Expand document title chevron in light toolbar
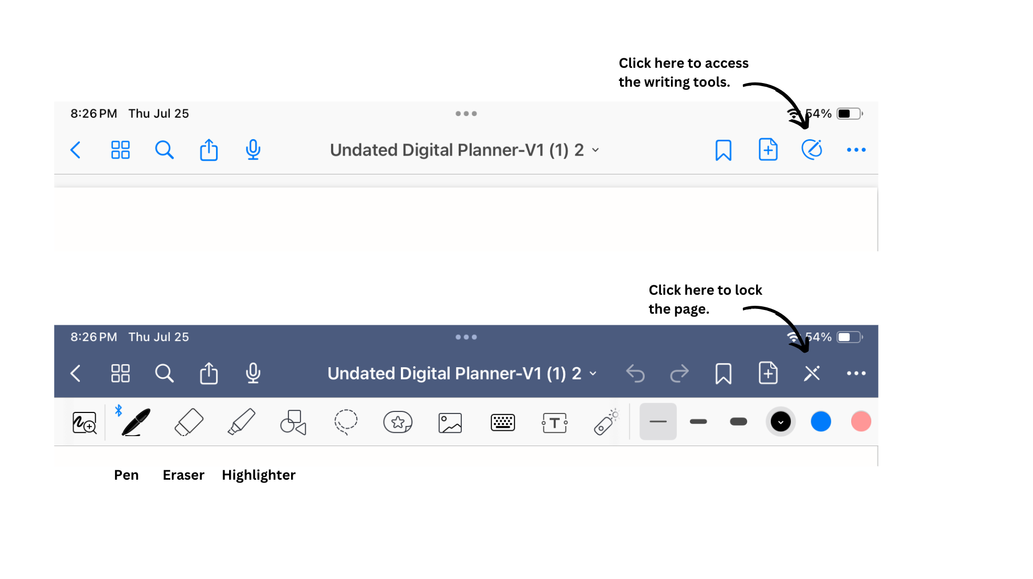Viewport: 1033px width, 579px height. pyautogui.click(x=595, y=150)
